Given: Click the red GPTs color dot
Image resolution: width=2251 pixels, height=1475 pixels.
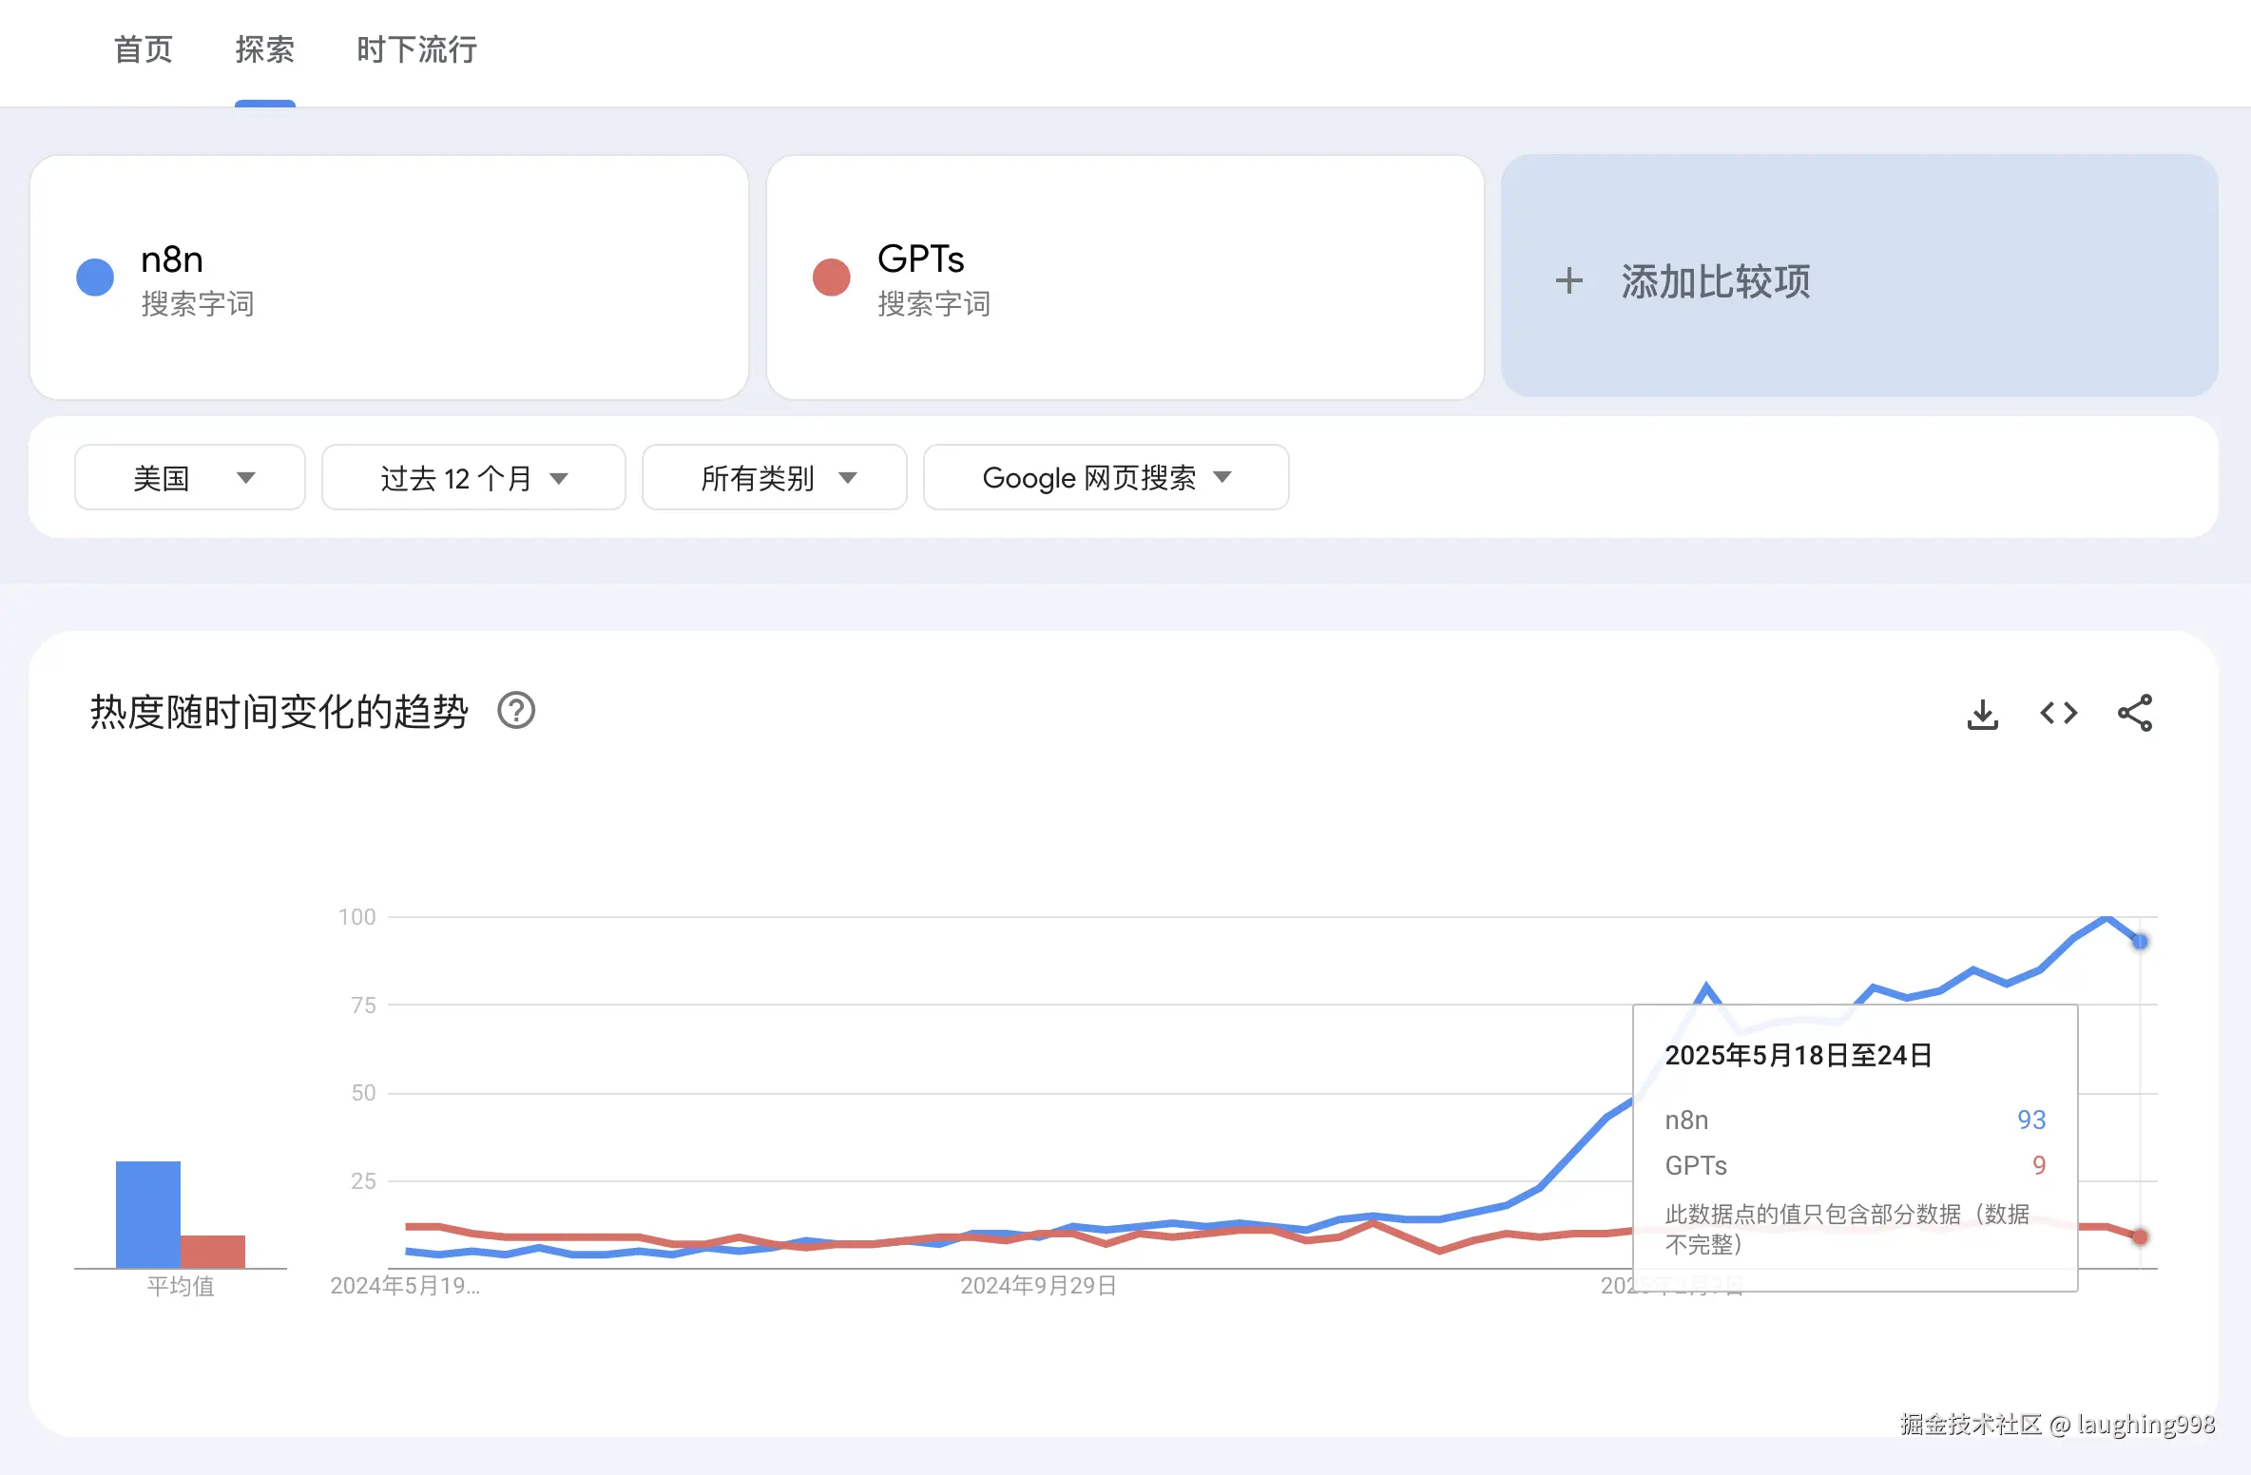Looking at the screenshot, I should pyautogui.click(x=831, y=278).
